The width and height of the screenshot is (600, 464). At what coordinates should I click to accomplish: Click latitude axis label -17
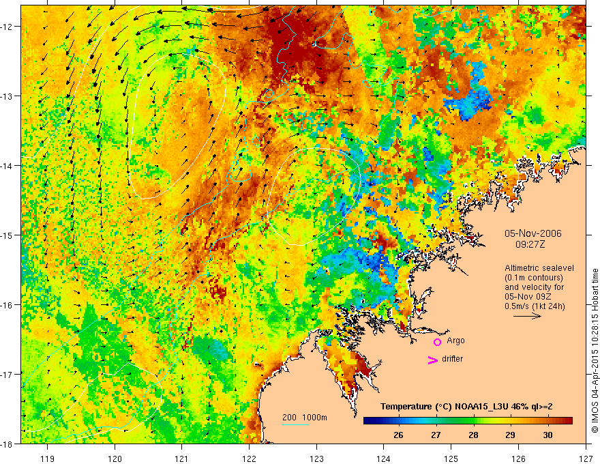coord(7,374)
